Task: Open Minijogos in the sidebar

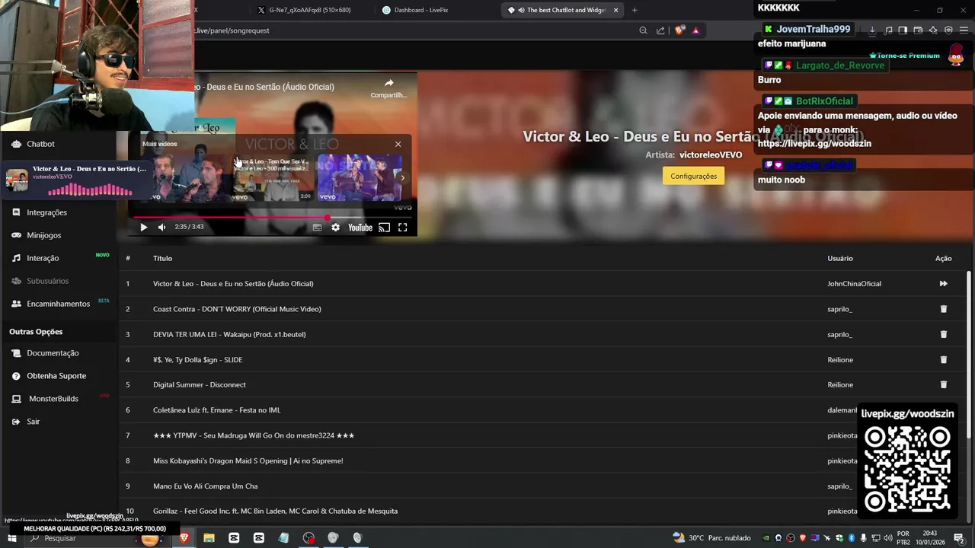Action: tap(43, 235)
